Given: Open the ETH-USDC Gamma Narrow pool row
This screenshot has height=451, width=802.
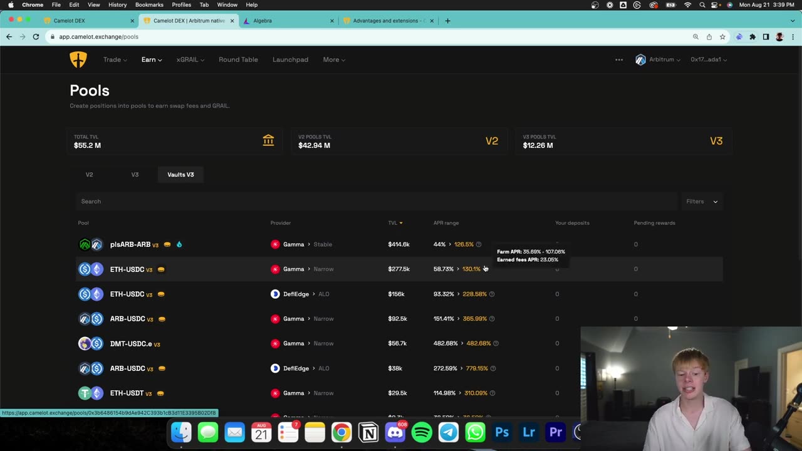Looking at the screenshot, I should coord(399,269).
